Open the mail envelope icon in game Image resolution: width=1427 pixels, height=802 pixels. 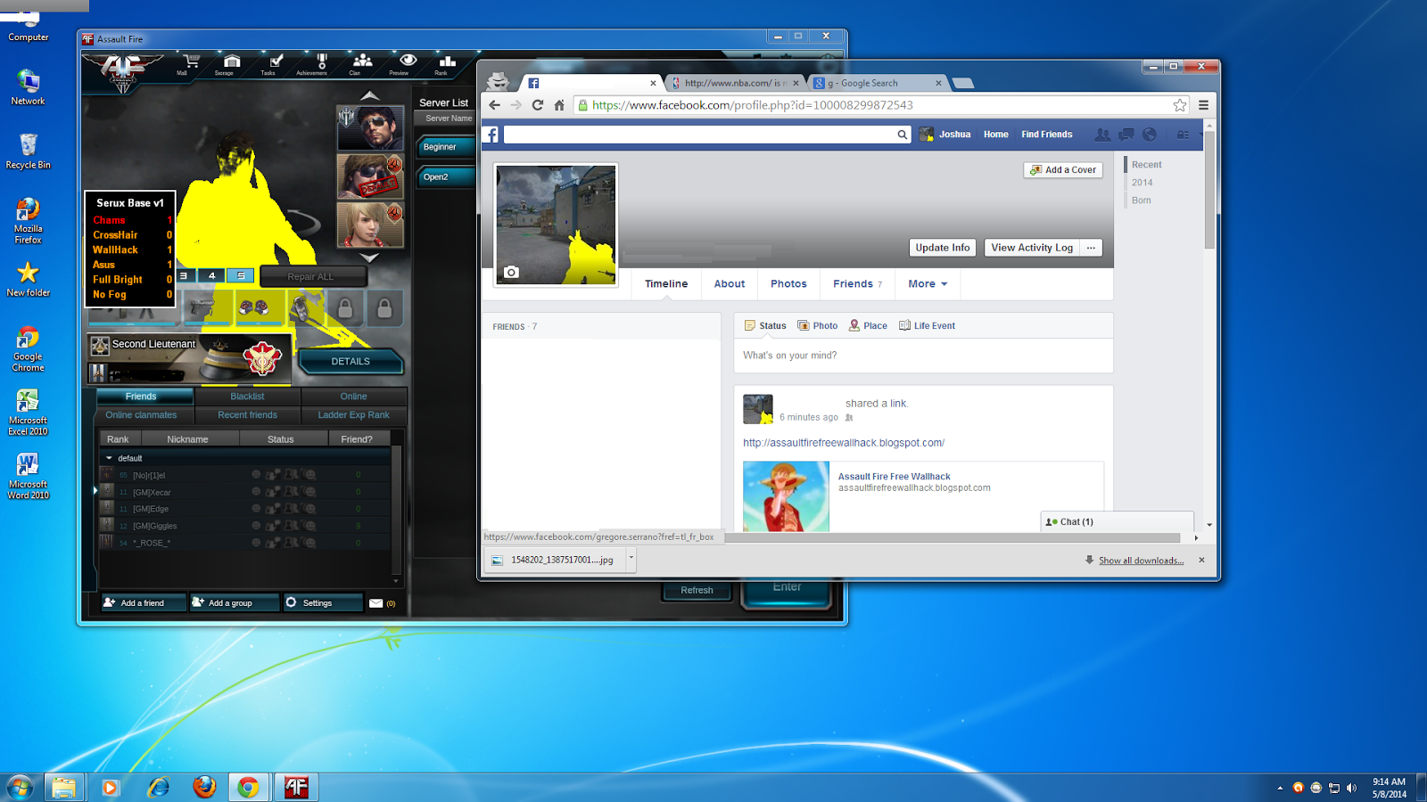pyautogui.click(x=375, y=603)
